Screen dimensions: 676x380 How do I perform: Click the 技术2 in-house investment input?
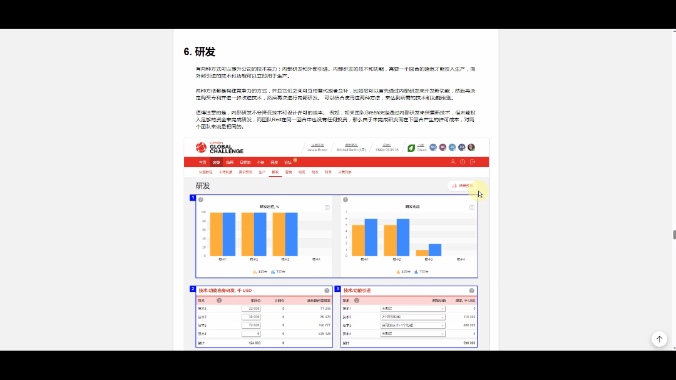click(x=252, y=317)
